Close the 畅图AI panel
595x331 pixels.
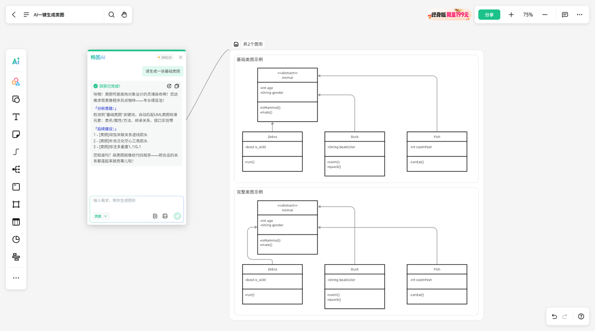[x=181, y=57]
